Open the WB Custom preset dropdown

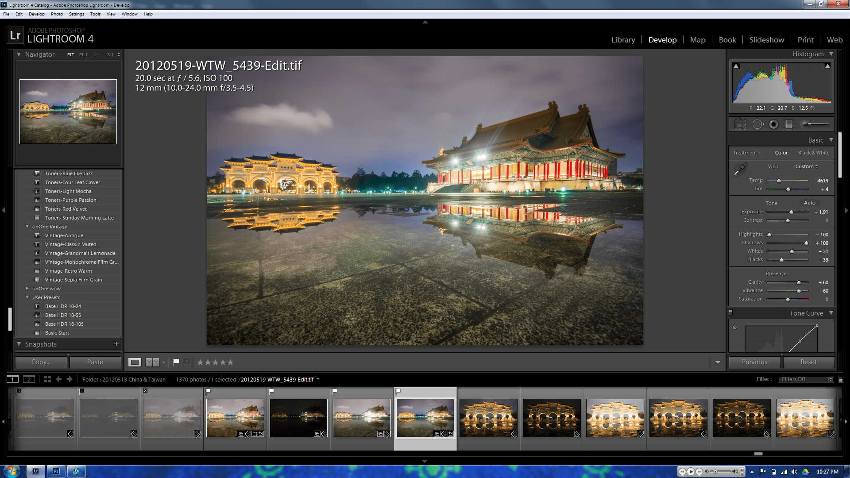pyautogui.click(x=806, y=166)
